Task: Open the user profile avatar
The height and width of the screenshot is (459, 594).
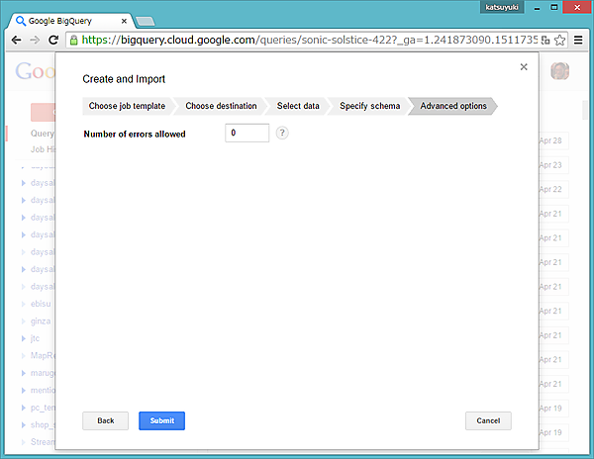Action: point(560,73)
